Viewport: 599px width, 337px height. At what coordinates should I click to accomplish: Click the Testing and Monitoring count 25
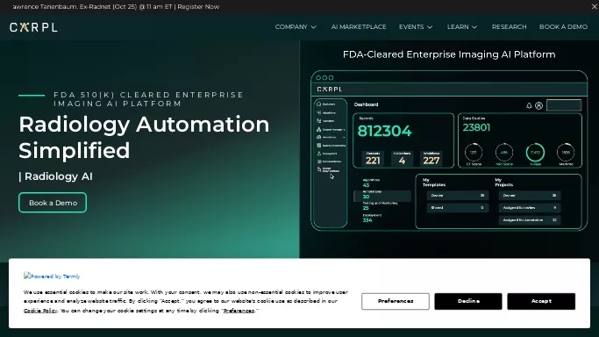(366, 208)
